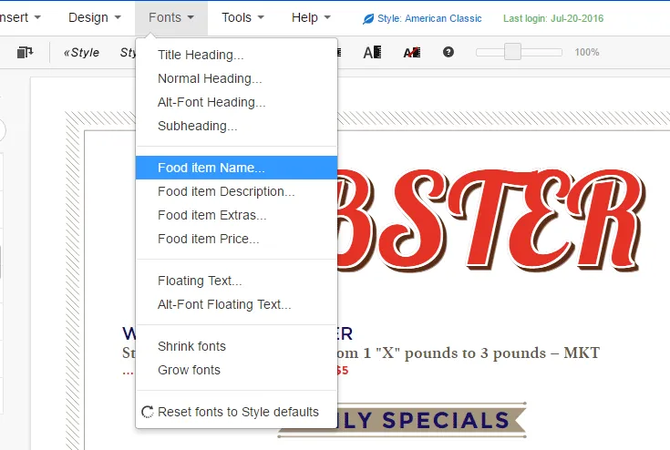Click the Tools menu dropdown arrow
670x450 pixels.
pyautogui.click(x=261, y=18)
